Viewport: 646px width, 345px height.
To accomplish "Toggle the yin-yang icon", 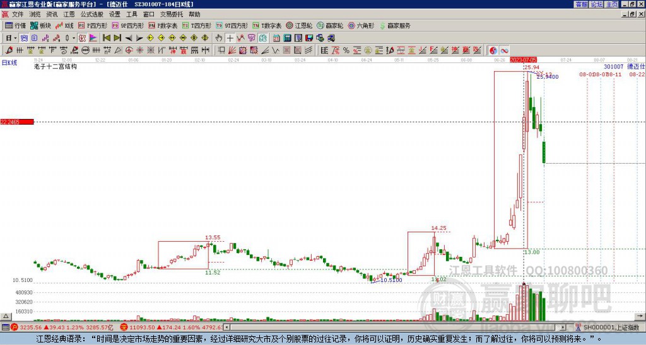I will pos(493,50).
